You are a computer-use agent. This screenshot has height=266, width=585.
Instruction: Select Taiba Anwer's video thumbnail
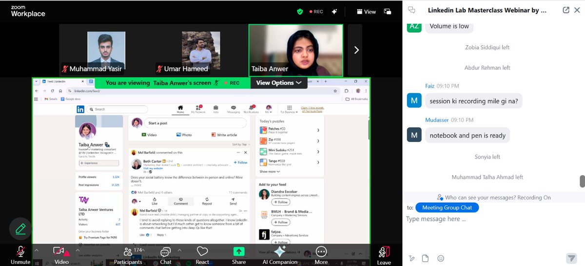pyautogui.click(x=295, y=50)
